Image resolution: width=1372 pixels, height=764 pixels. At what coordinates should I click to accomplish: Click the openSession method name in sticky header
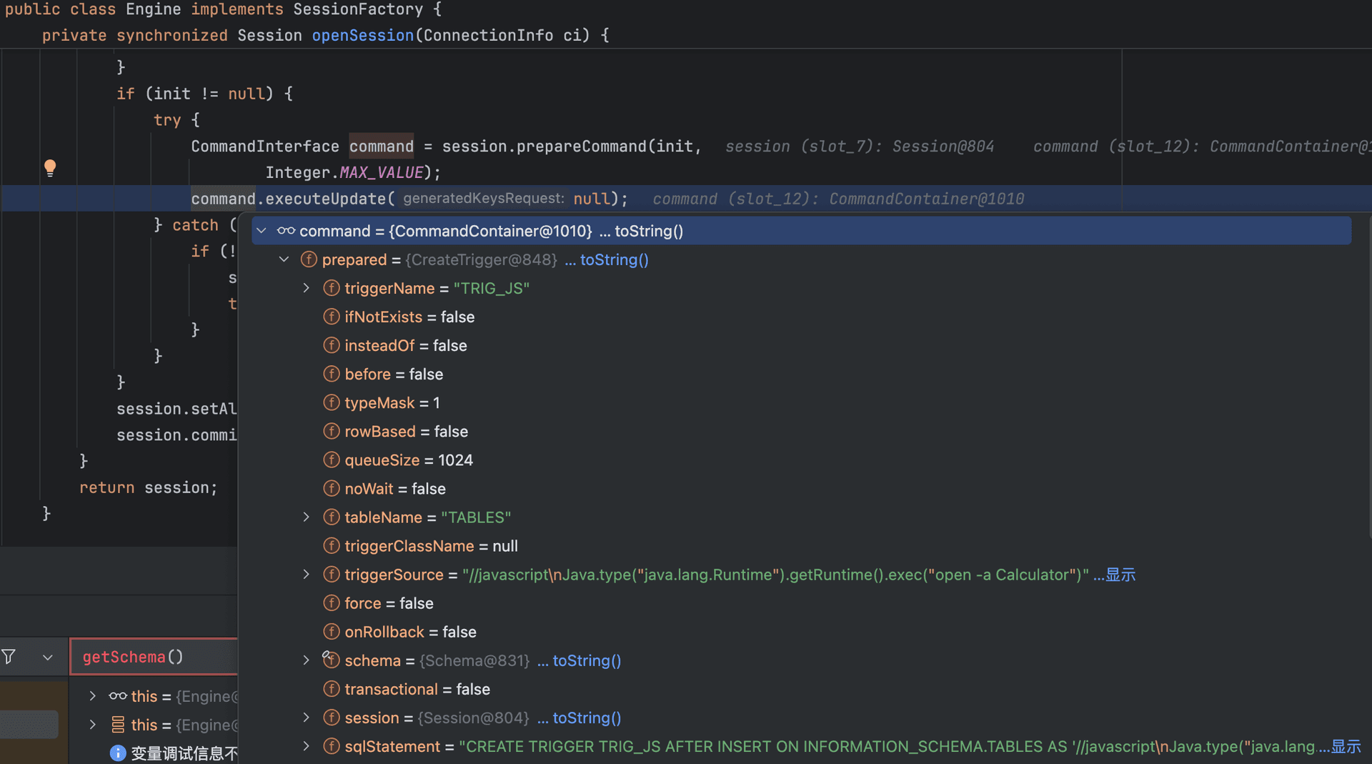[x=363, y=35]
